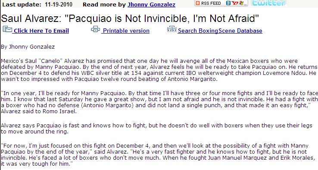Click the database search icon
The height and width of the screenshot is (170, 318).
(x=172, y=29)
